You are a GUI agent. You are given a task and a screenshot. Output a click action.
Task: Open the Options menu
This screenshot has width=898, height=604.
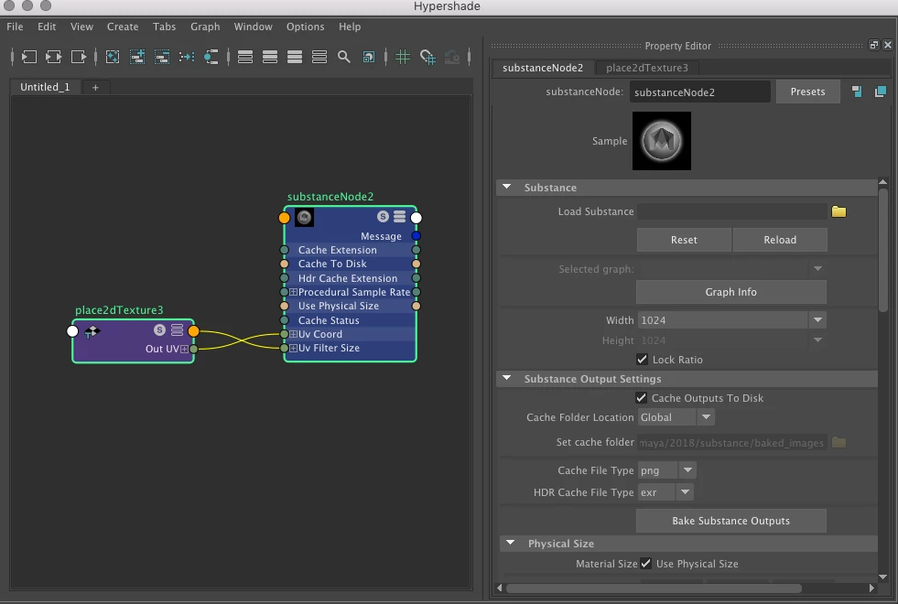pyautogui.click(x=305, y=27)
